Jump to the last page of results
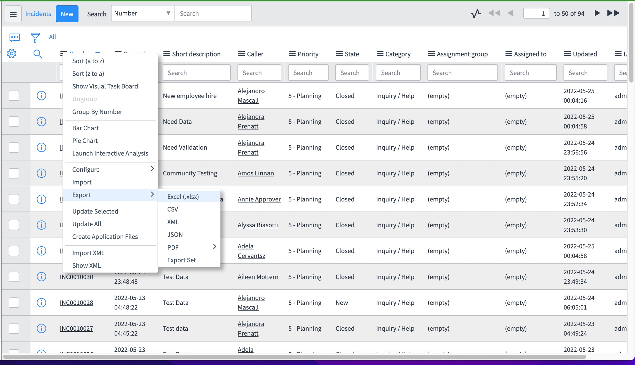Screen dimensions: 635x365 [x=614, y=13]
